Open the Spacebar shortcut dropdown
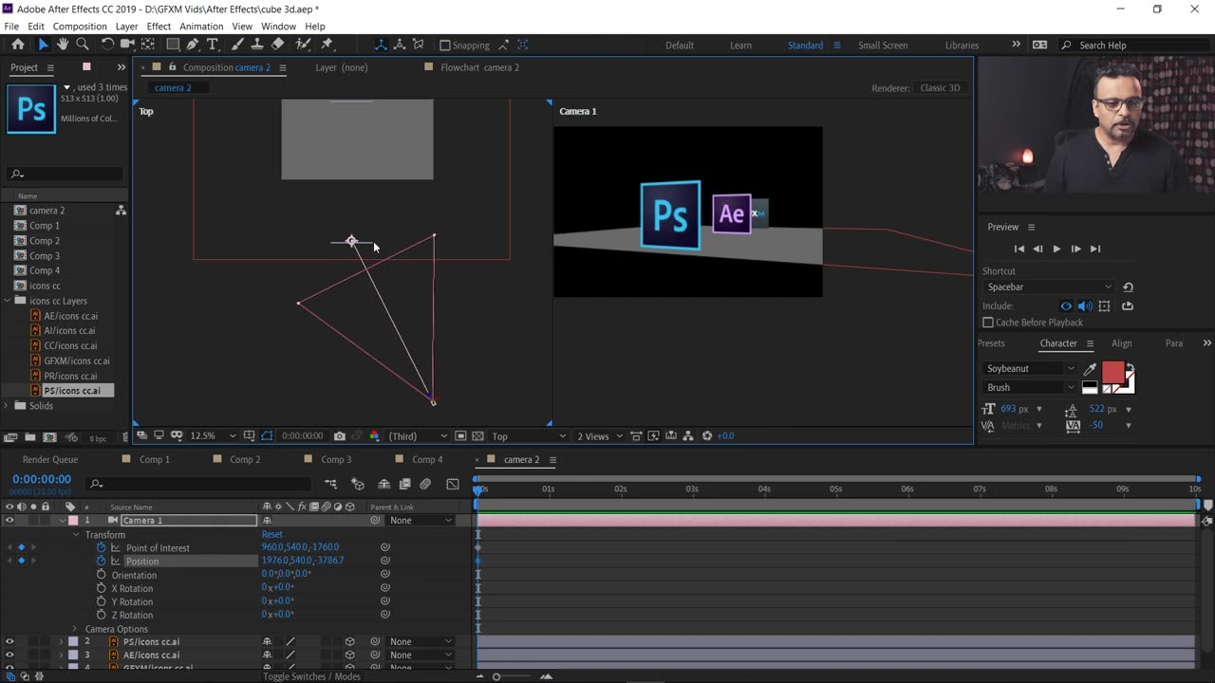1215x683 pixels. (x=1049, y=287)
